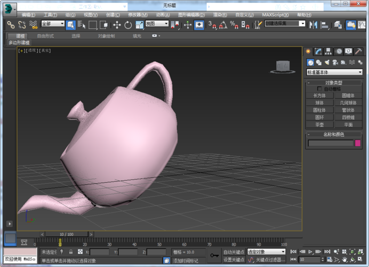Open the 选定对象 key filter dropdown

point(267,252)
